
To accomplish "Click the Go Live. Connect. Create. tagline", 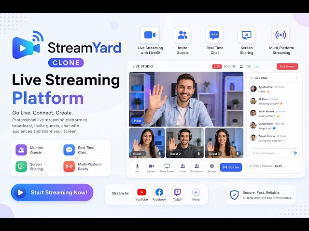I will [42, 113].
